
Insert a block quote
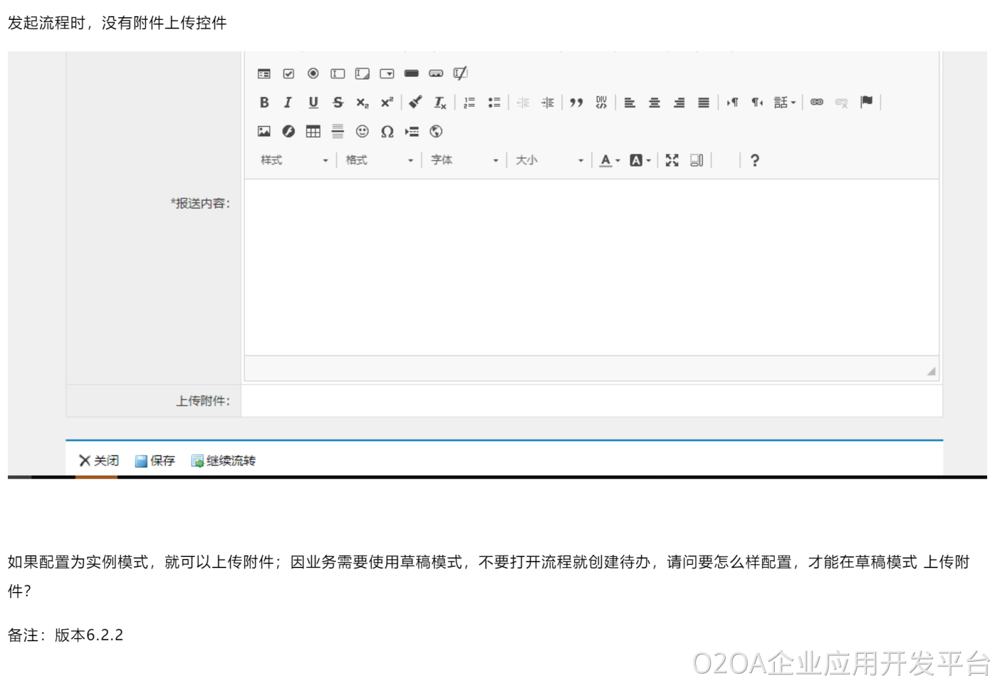pyautogui.click(x=576, y=102)
